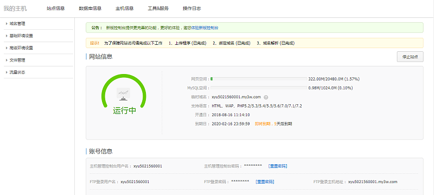Expand the 域名管理 sidebar arrow
The width and height of the screenshot is (434, 195).
point(7,24)
